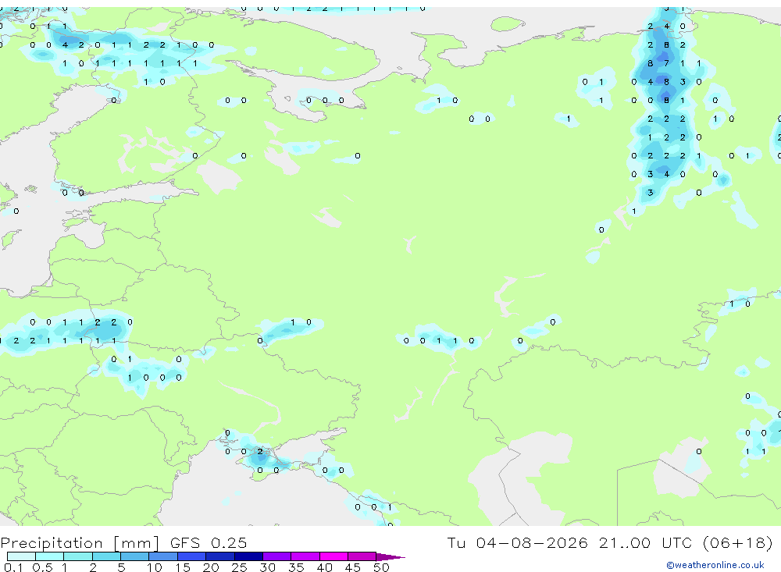Open the weatheronline.co.uk copyright link

(715, 565)
